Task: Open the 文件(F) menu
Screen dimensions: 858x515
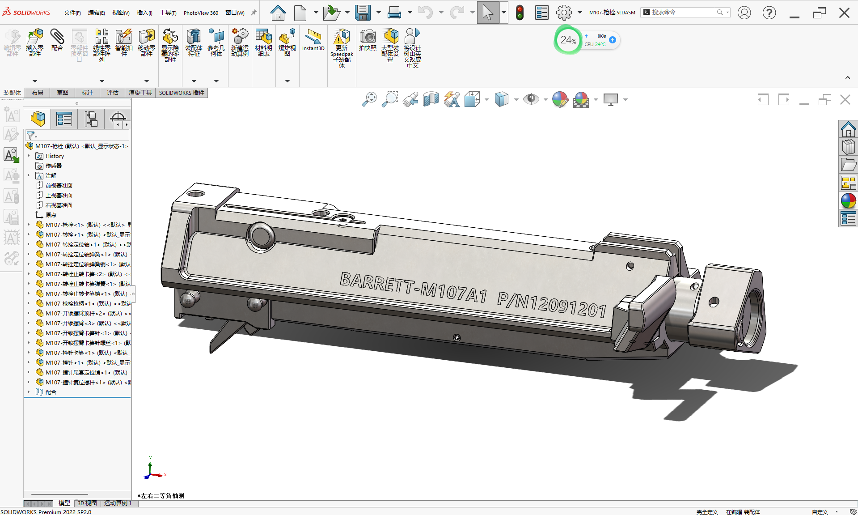Action: coord(72,13)
